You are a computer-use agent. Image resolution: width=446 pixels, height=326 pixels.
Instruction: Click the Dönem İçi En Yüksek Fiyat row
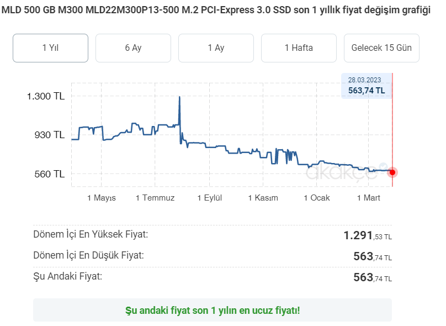pyautogui.click(x=213, y=235)
